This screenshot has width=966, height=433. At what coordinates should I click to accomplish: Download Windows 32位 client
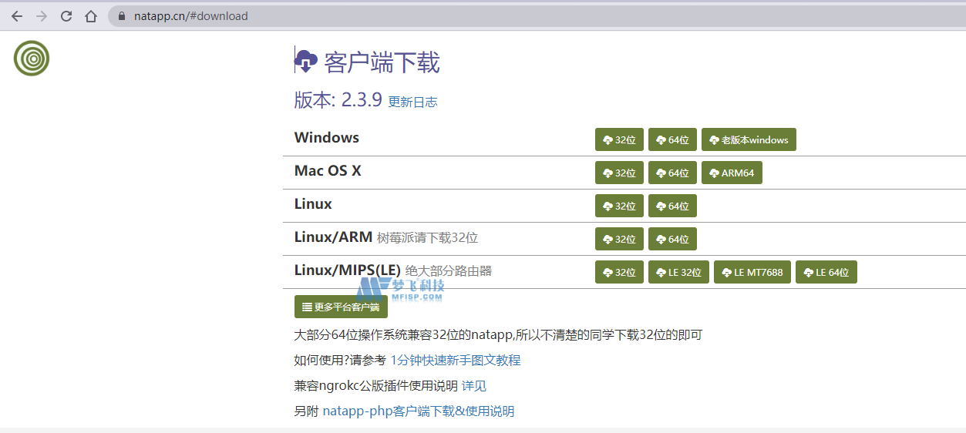pos(619,140)
